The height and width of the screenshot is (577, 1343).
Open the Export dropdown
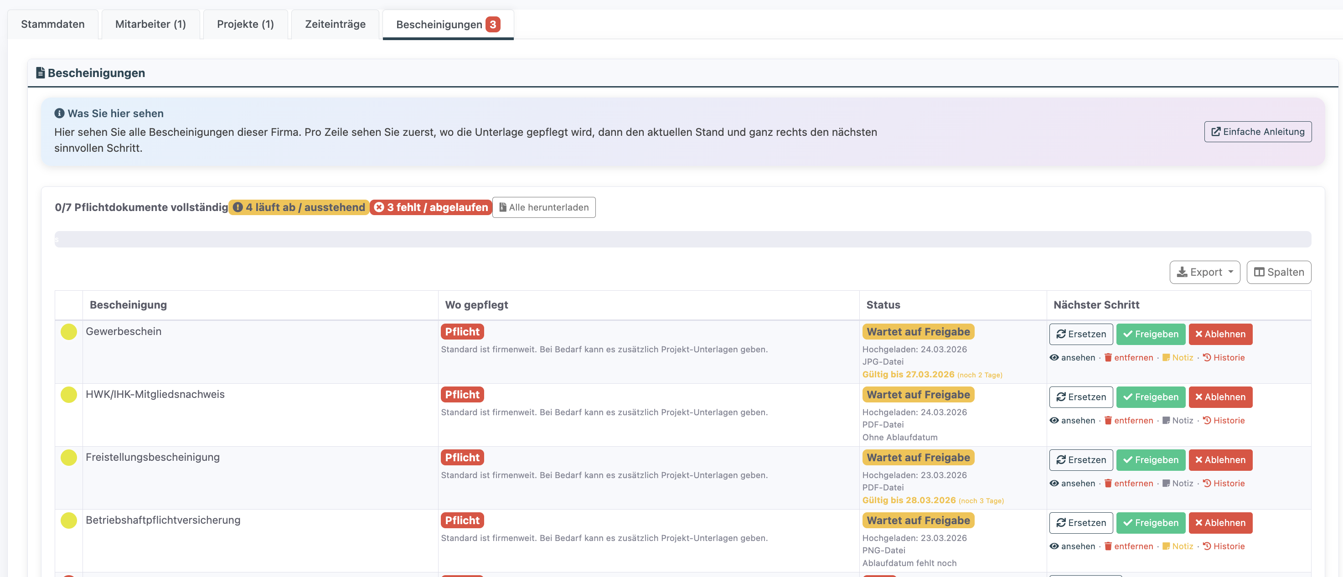click(x=1204, y=272)
